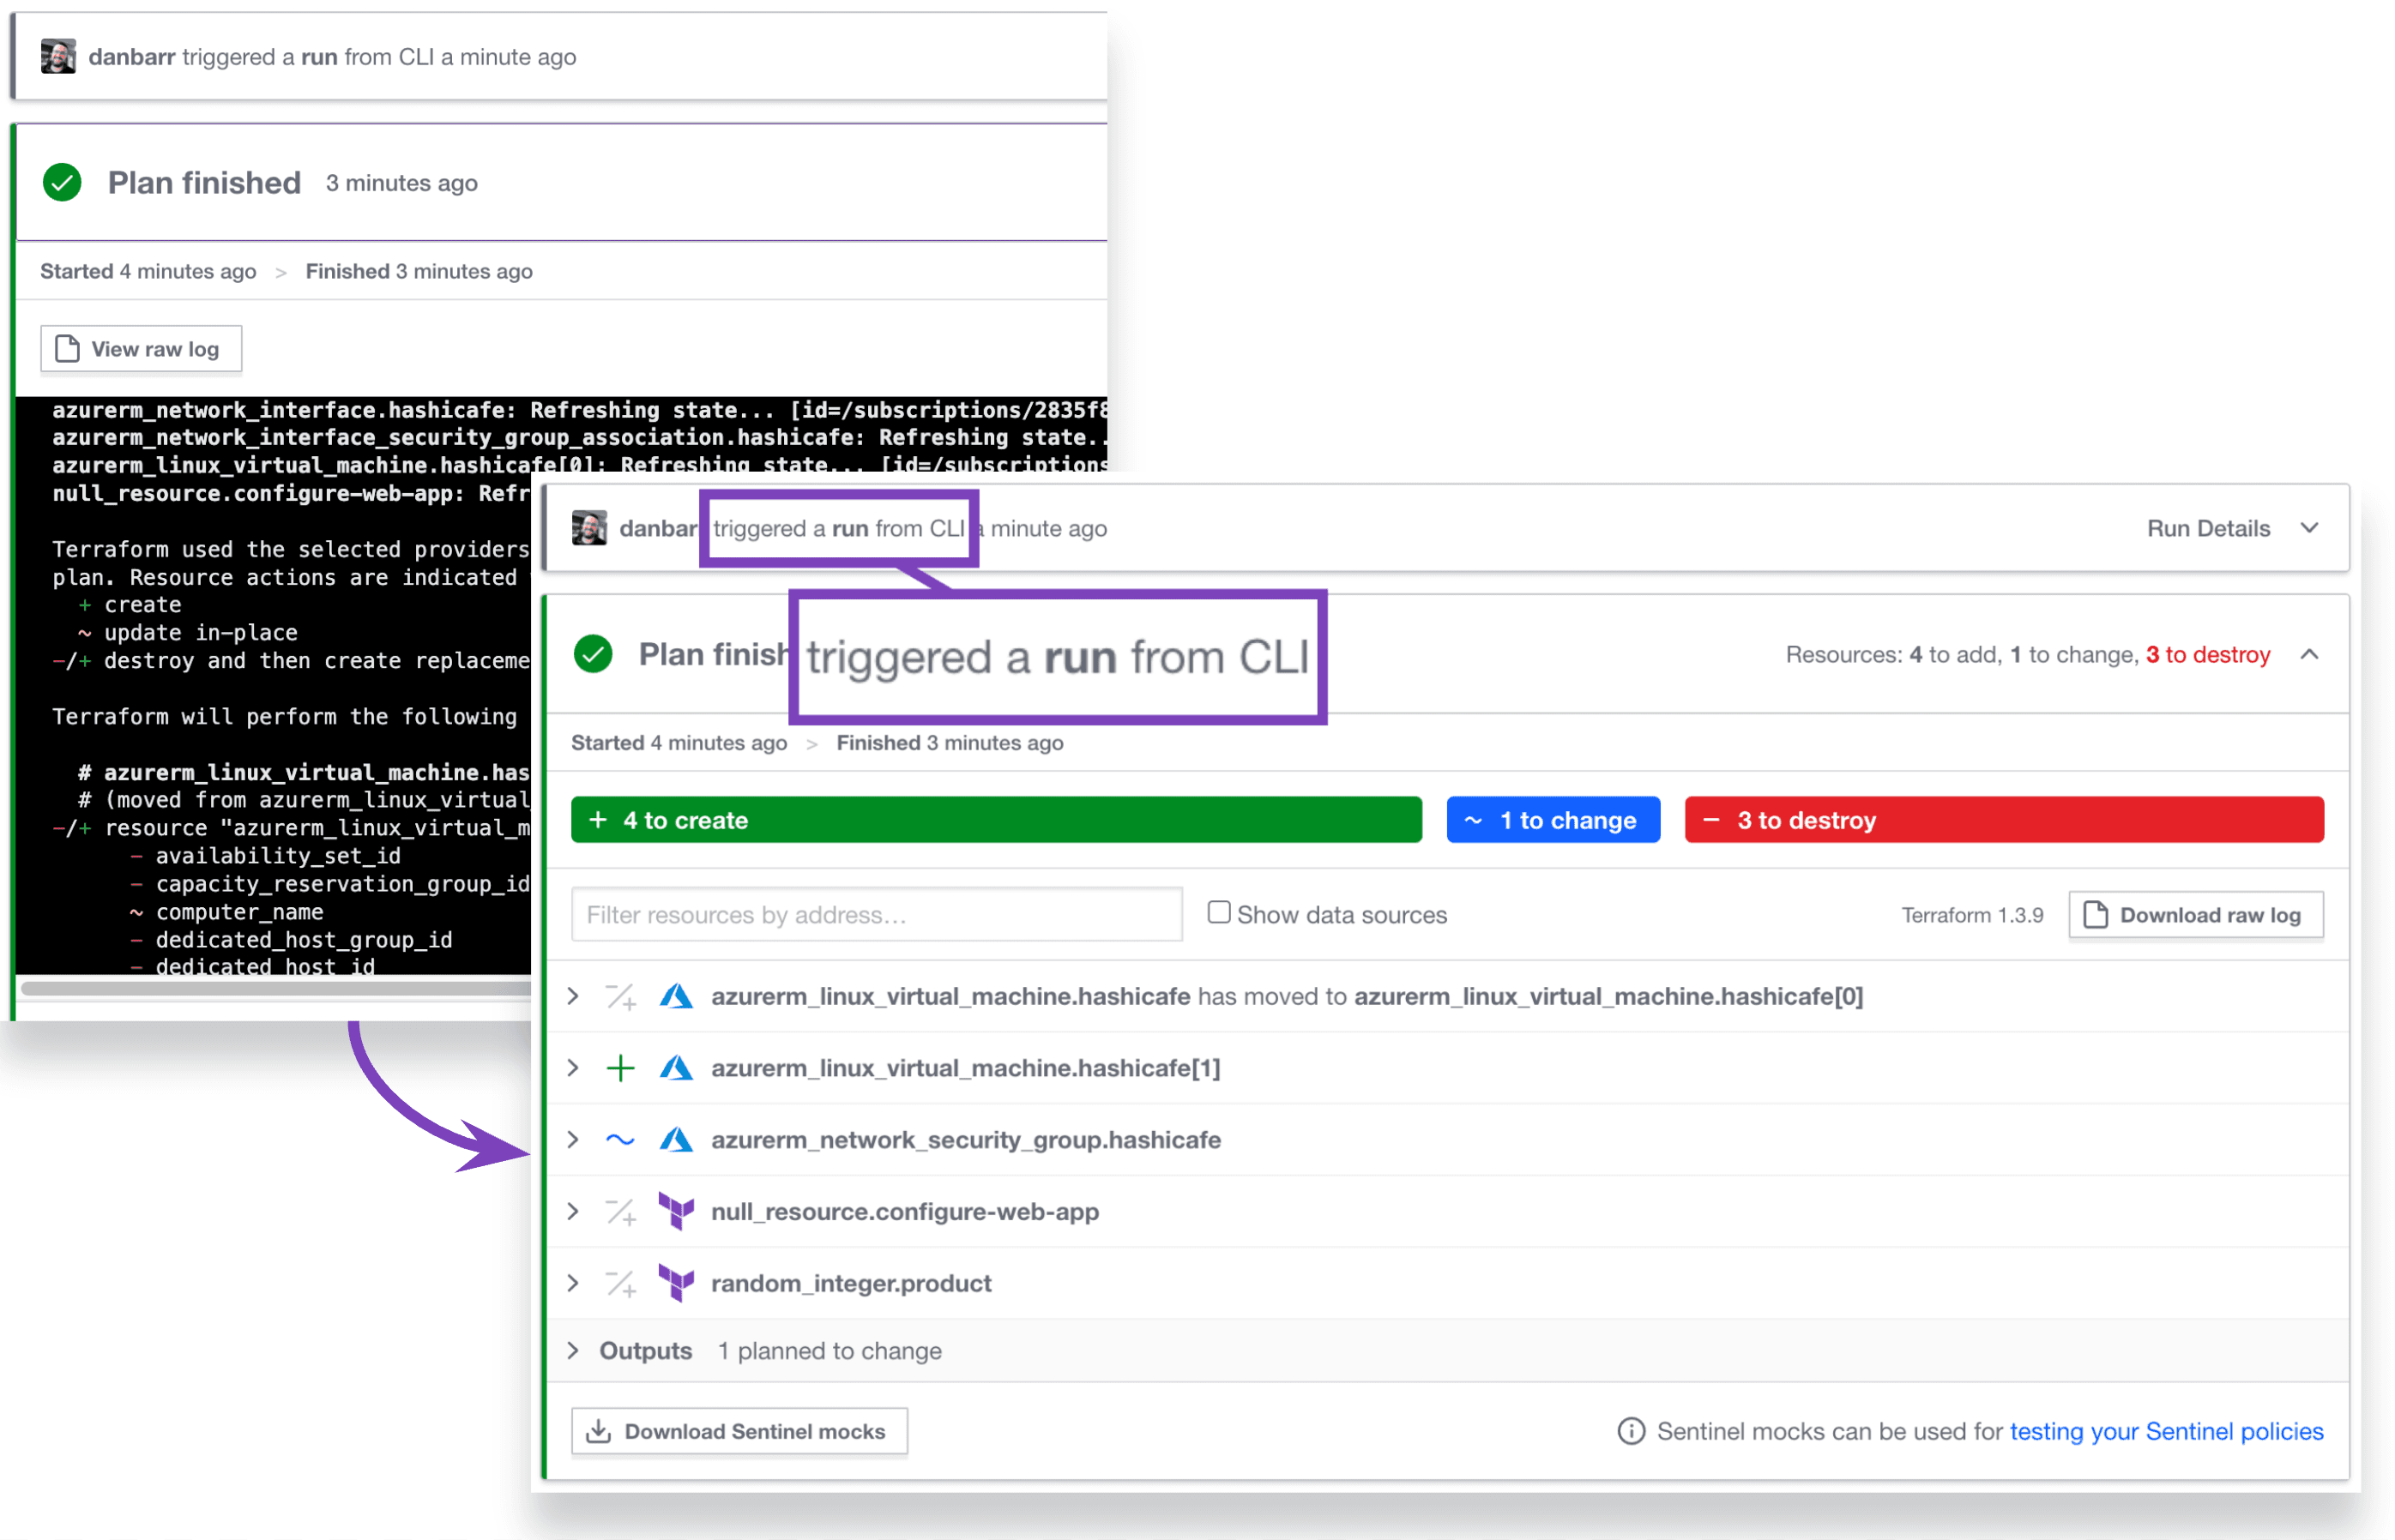Expand the null_resource.configure-web-app row

tap(572, 1211)
